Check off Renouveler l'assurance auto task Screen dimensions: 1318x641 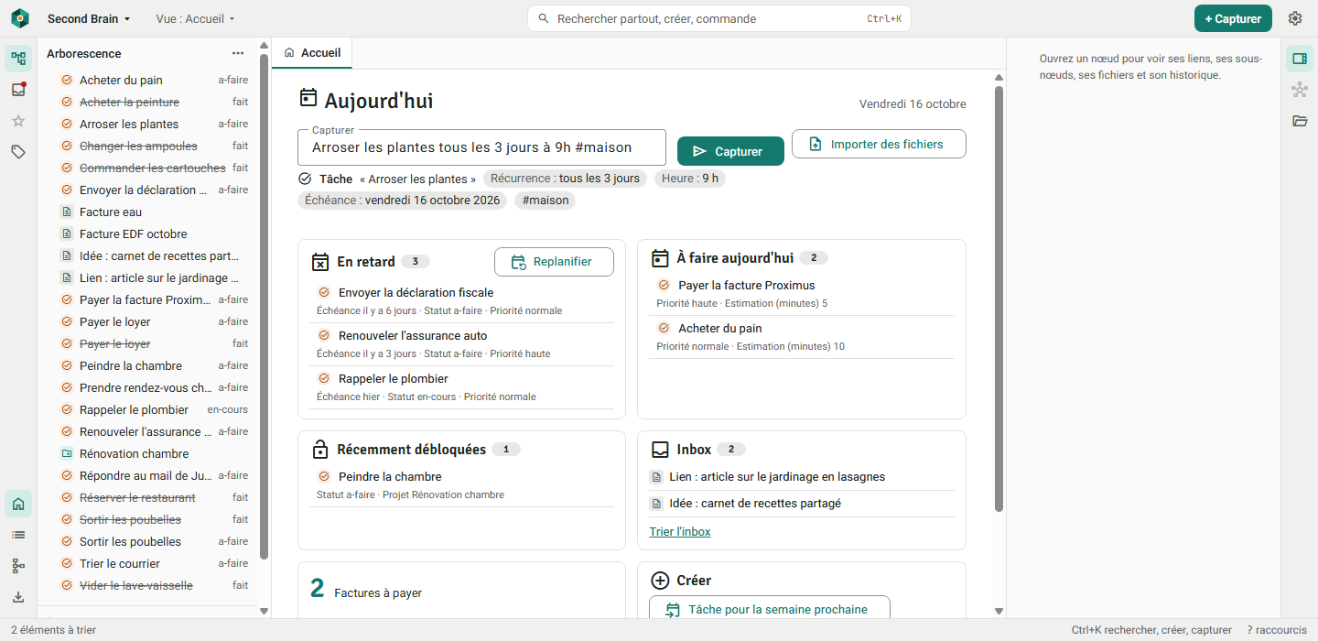(x=324, y=335)
